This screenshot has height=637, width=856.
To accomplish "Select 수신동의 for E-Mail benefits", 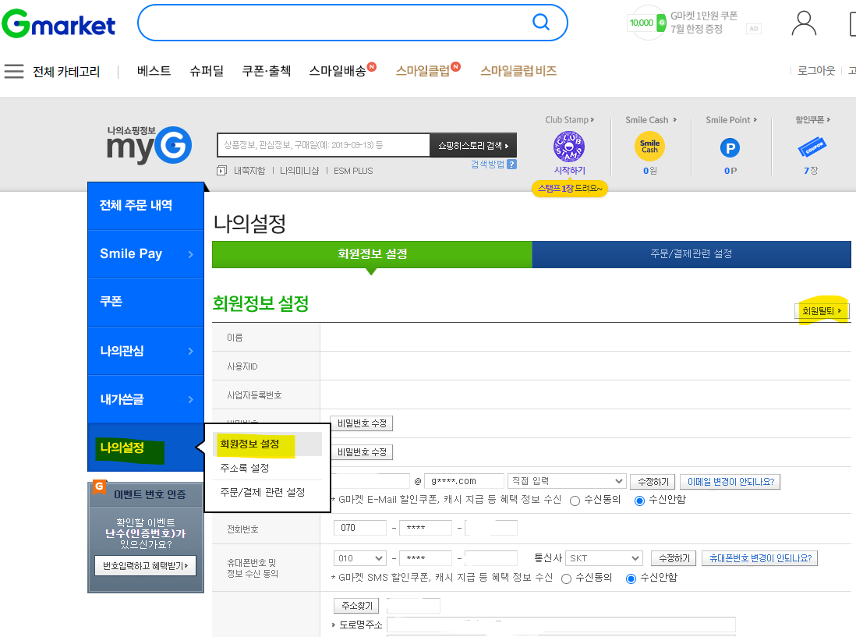I will tap(575, 501).
